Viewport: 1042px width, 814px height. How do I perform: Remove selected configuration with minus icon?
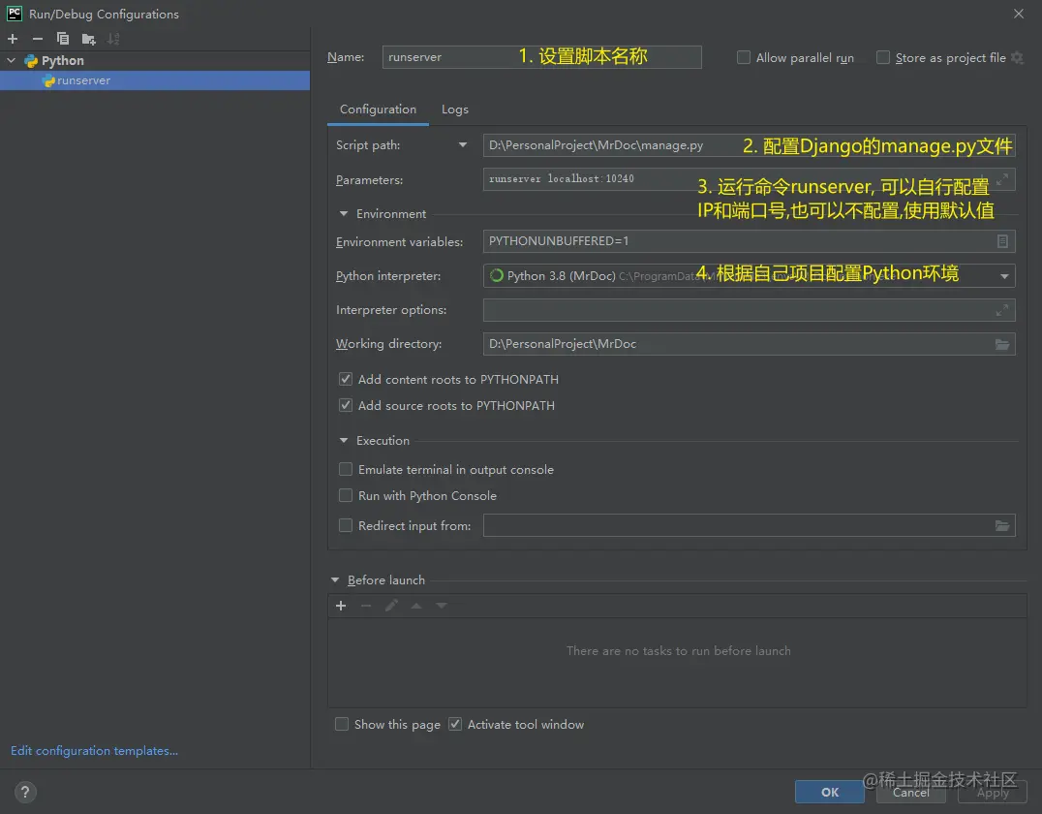click(x=37, y=39)
